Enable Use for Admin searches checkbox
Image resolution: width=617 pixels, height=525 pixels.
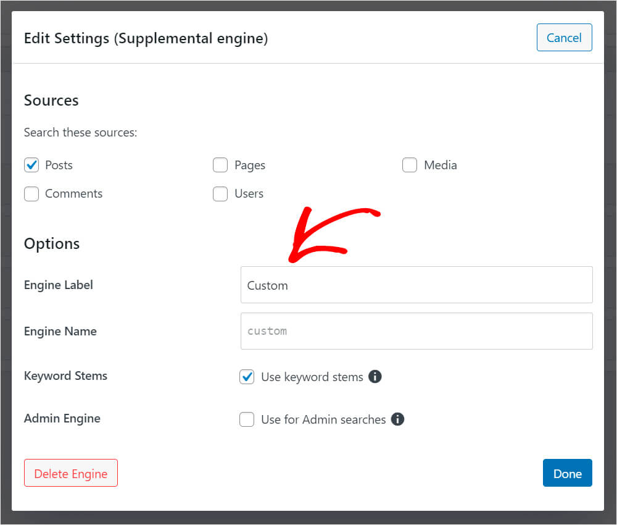click(x=247, y=419)
